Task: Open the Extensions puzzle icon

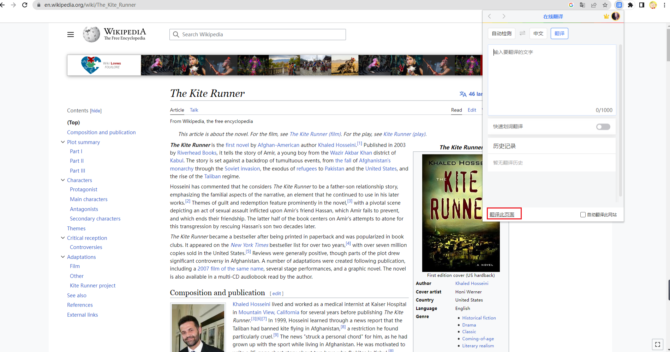Action: (x=630, y=5)
